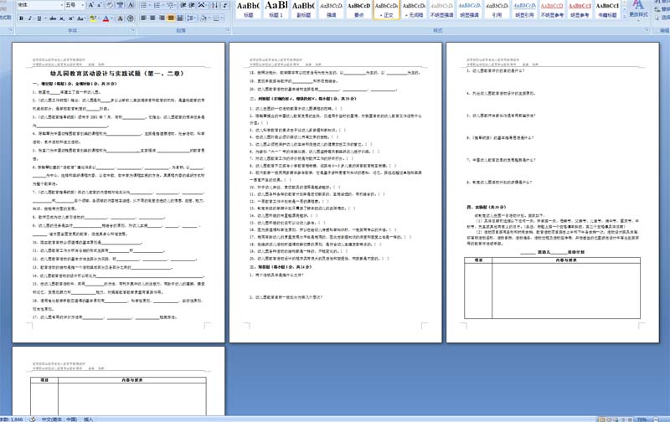The height and width of the screenshot is (422, 670).
Task: Apply superscript formatting
Action: (x=70, y=18)
